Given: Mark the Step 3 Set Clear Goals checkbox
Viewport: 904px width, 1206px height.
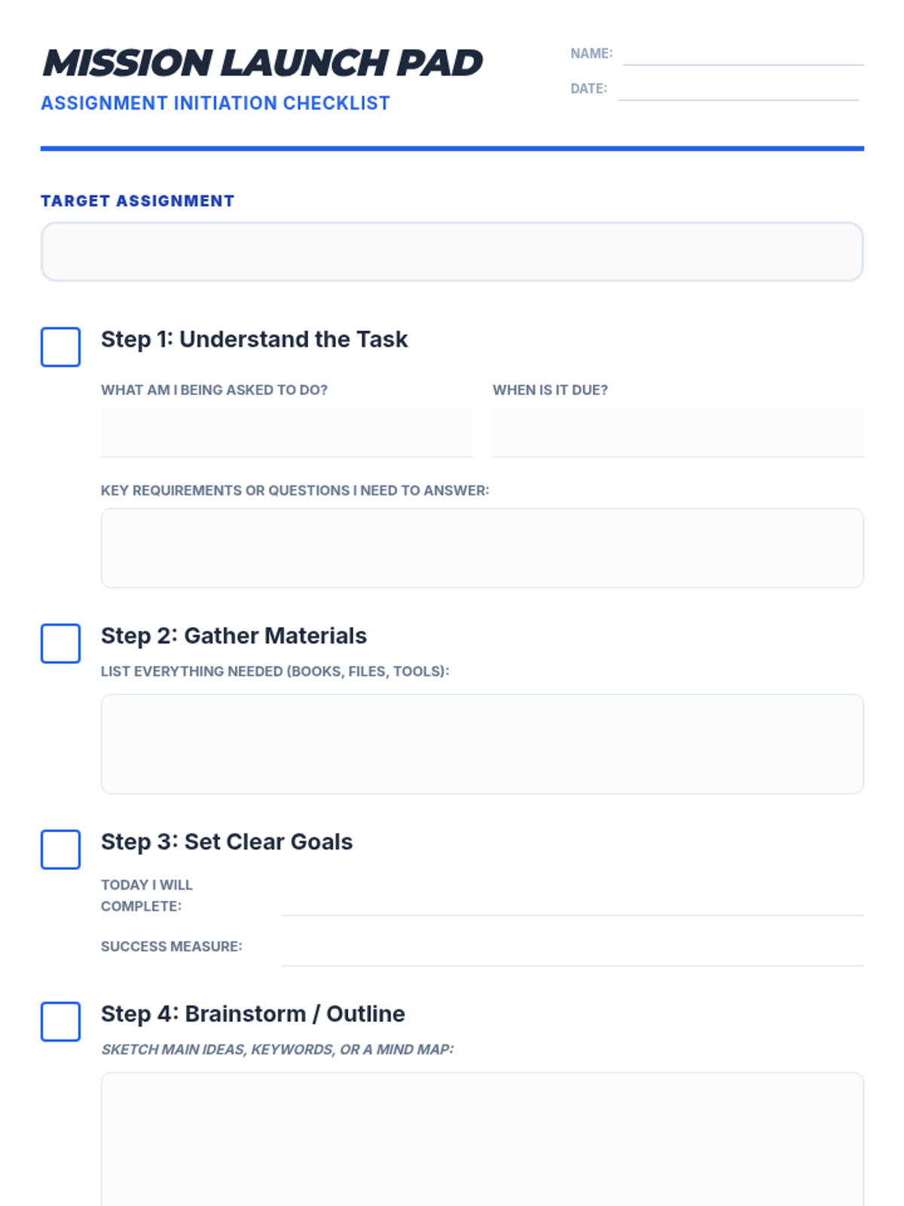Looking at the screenshot, I should [60, 849].
